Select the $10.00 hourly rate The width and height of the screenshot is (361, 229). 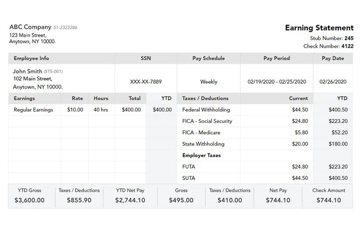(x=75, y=110)
